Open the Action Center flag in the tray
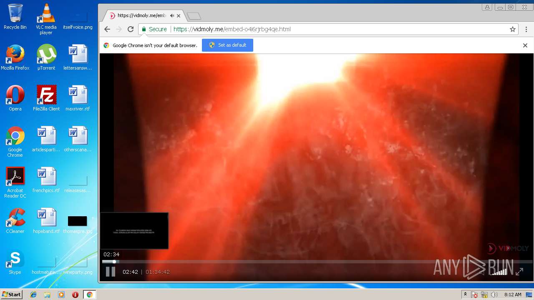The width and height of the screenshot is (534, 300). coord(474,295)
